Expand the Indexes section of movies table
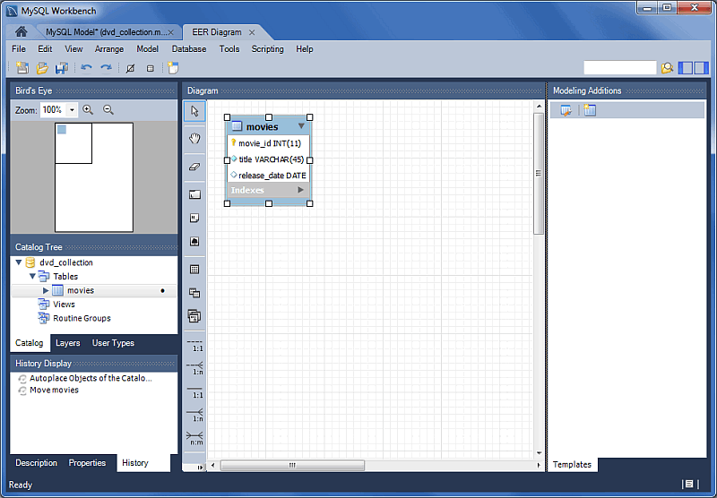Viewport: 717px width, 498px height. pos(301,190)
